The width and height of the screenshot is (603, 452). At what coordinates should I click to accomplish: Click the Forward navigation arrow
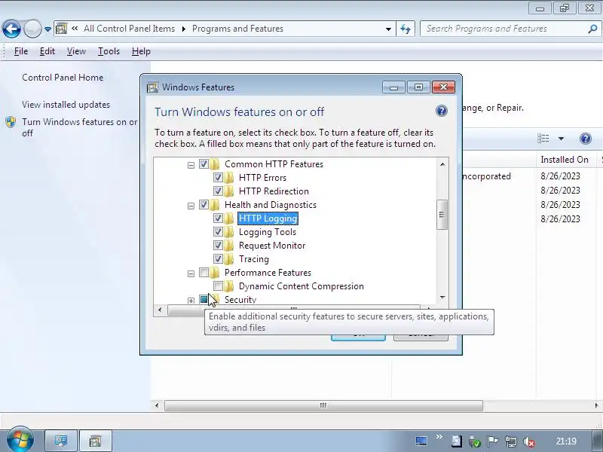(32, 29)
